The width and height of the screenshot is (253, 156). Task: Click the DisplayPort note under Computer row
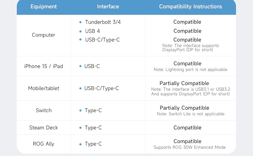[190, 48]
